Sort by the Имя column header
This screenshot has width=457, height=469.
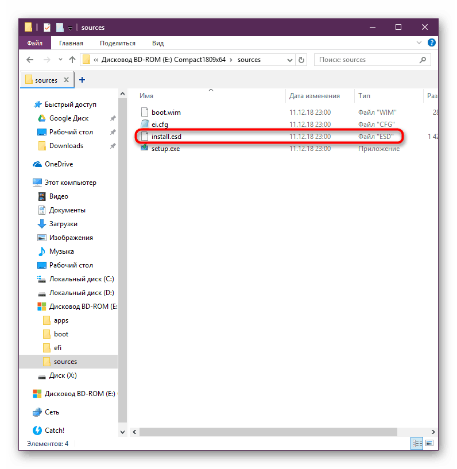coord(146,96)
